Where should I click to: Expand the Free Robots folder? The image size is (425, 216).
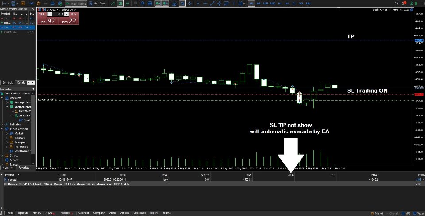[x=7, y=147]
